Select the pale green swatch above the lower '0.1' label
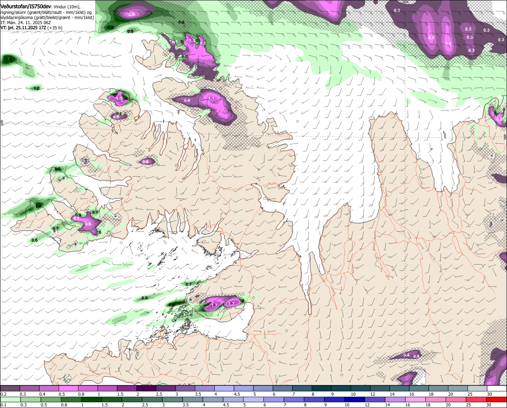507x408 pixels. pos(10,399)
